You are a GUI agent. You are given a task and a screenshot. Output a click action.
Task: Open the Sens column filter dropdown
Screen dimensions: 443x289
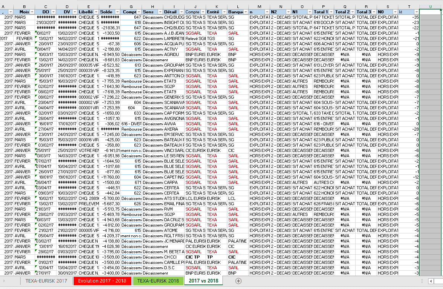[x=160, y=12]
